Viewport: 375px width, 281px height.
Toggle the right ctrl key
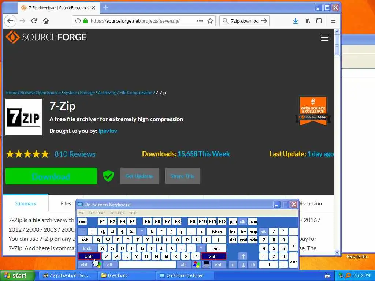218,265
